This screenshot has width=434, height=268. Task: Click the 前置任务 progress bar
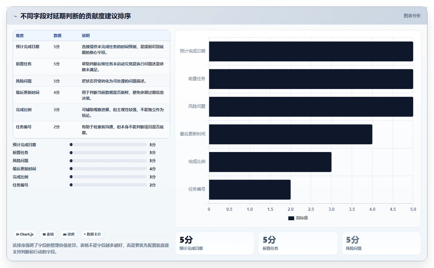point(108,152)
